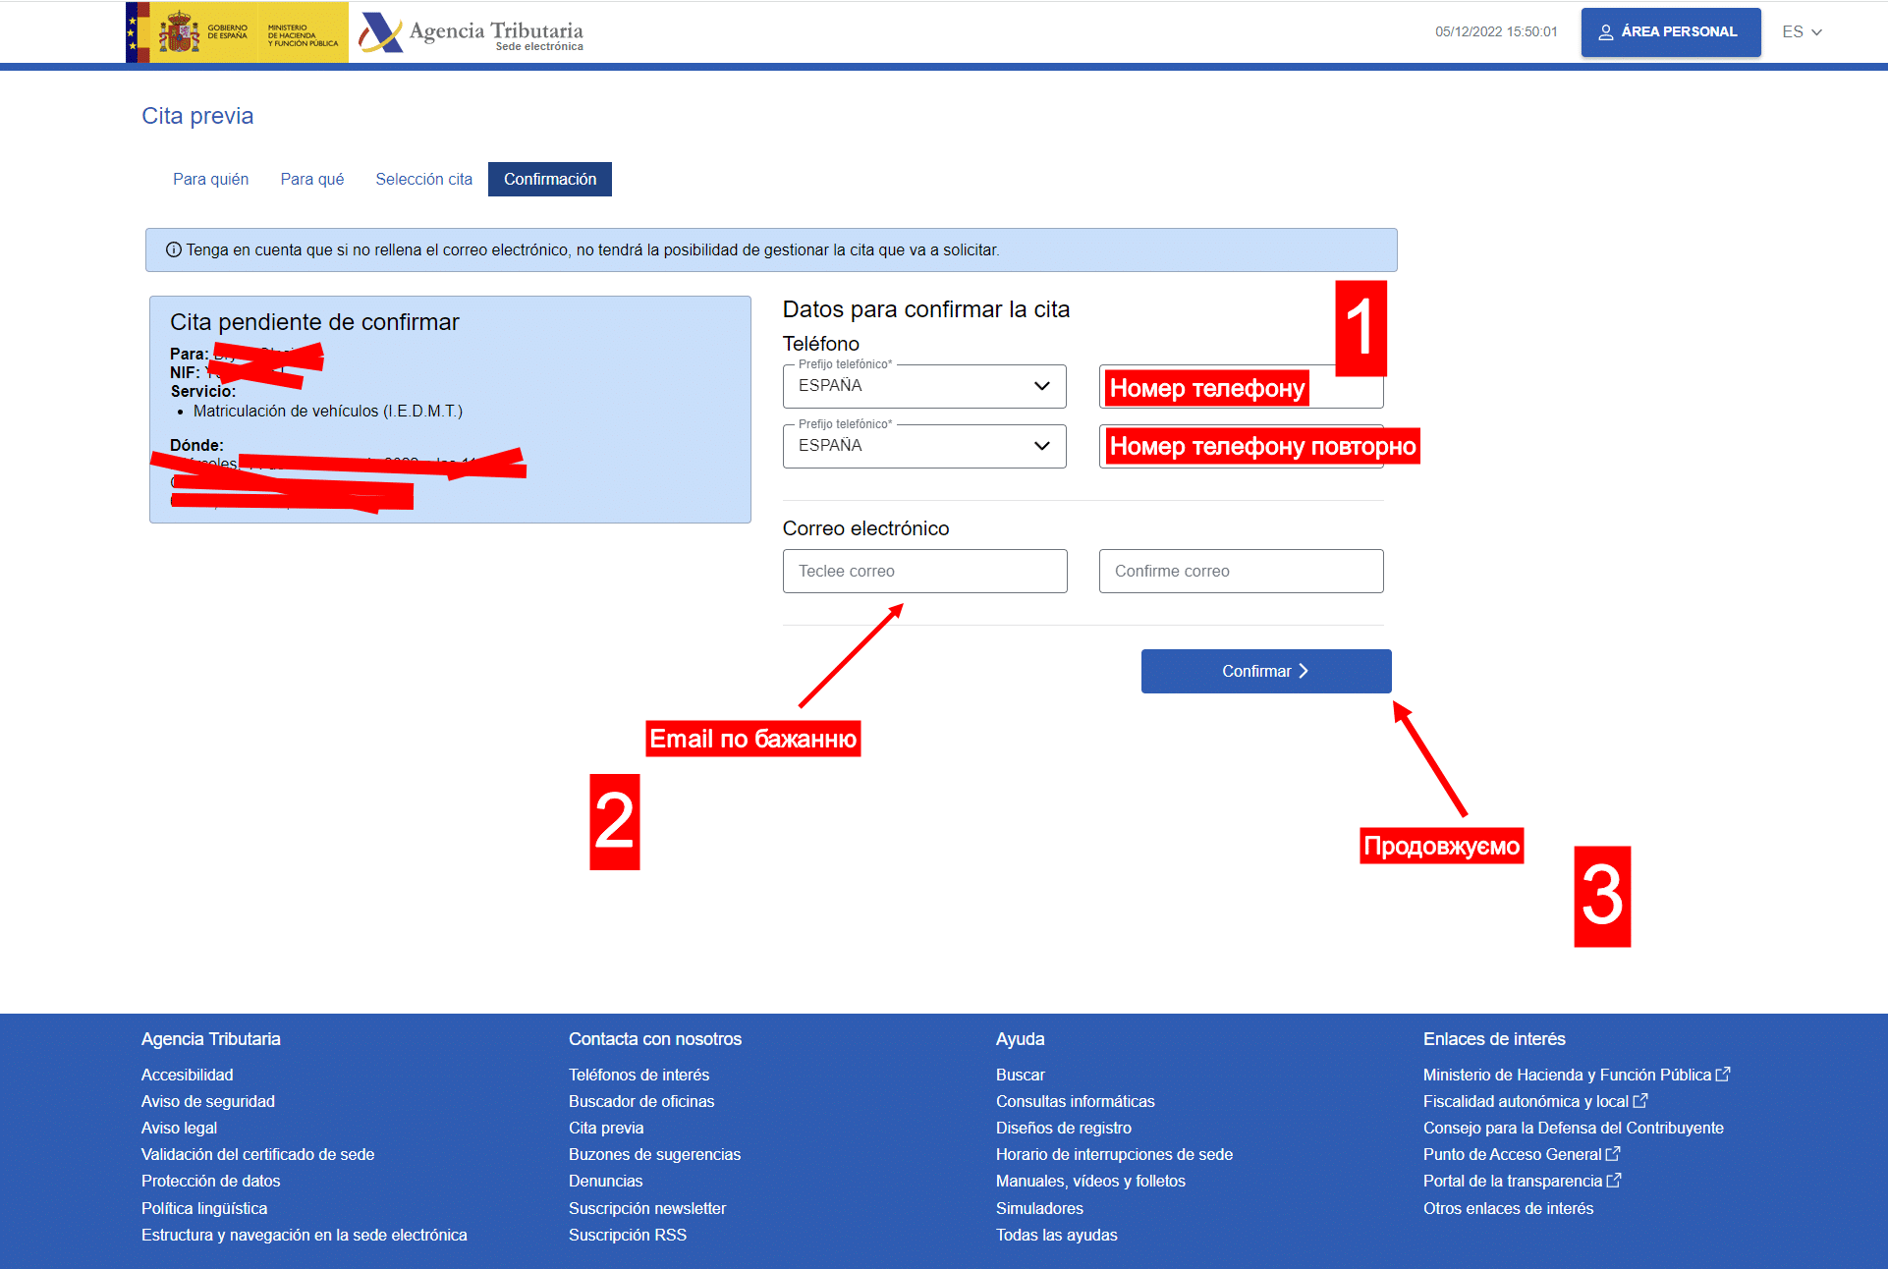Click external link icon beside Fiscalidad autonómica
1888x1269 pixels.
coord(1639,1101)
